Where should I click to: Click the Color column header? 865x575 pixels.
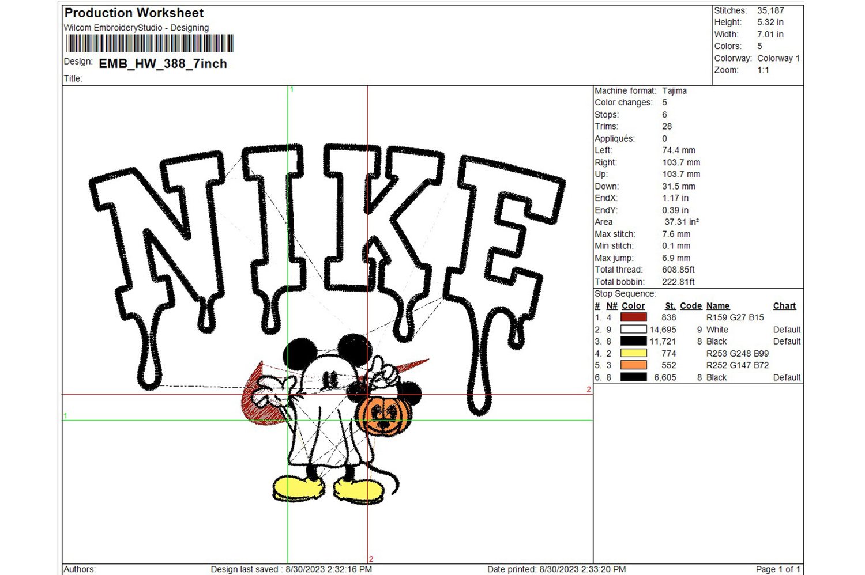(x=633, y=306)
